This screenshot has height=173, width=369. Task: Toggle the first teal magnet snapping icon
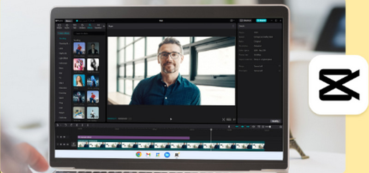coord(237,127)
